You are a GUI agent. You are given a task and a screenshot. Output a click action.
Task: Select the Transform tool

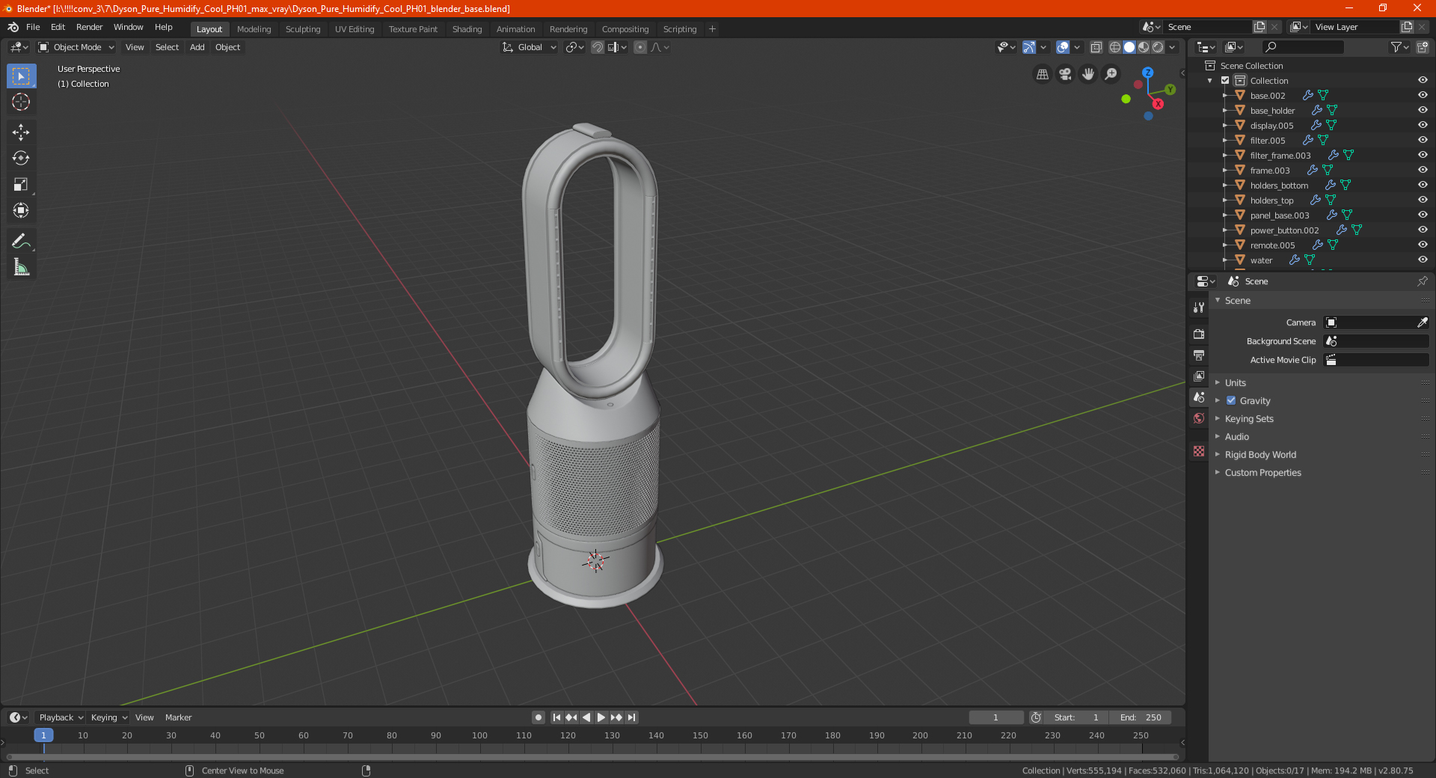click(x=21, y=210)
